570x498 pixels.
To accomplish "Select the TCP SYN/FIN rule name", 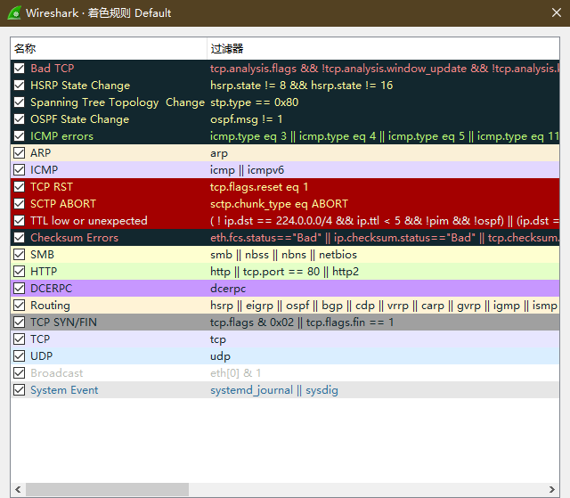I will [63, 322].
